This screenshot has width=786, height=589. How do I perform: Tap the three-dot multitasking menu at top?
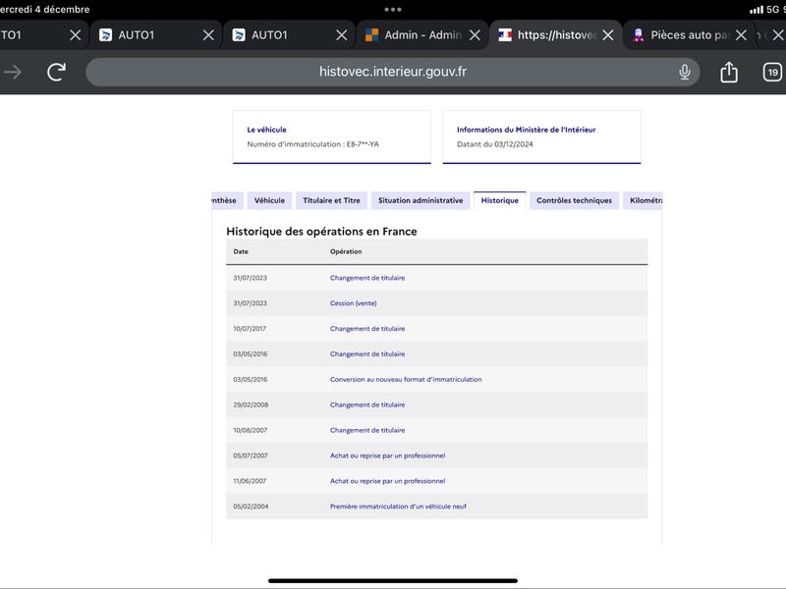[392, 9]
